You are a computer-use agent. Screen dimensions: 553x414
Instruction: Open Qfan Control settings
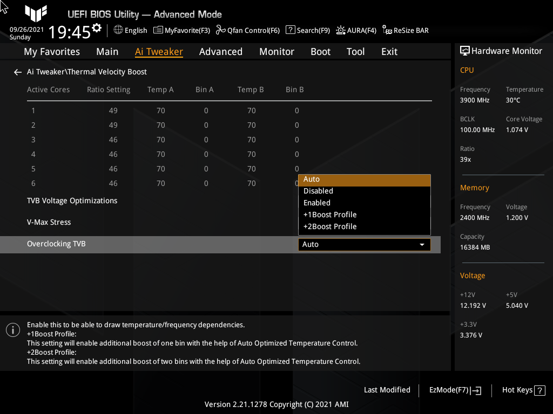point(247,30)
